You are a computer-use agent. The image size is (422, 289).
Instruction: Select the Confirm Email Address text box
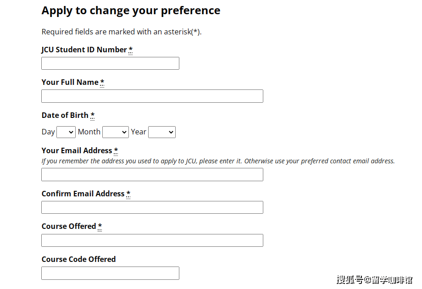152,207
